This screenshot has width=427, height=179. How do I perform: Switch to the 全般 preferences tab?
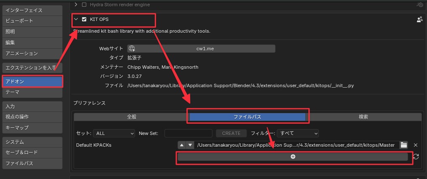[132, 117]
